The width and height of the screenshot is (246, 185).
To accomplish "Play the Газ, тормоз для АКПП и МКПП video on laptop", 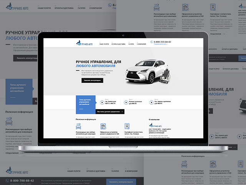I will click(x=102, y=103).
